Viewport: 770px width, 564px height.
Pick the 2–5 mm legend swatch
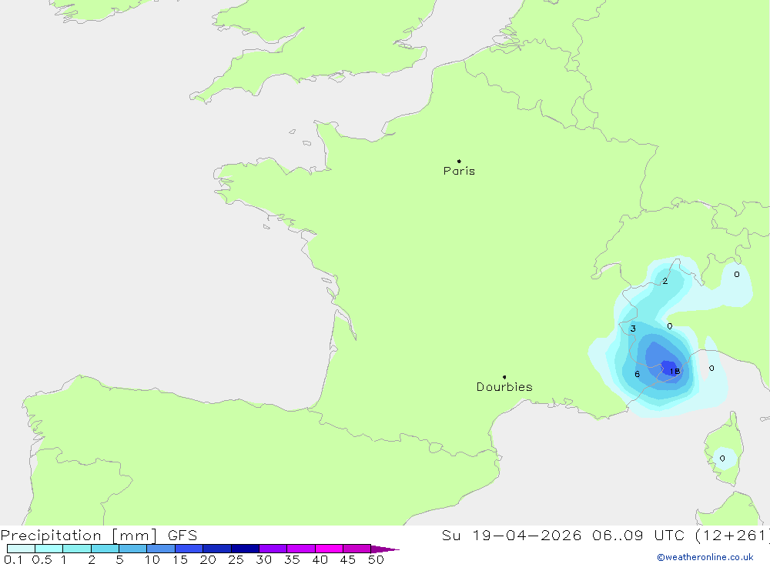tap(105, 549)
